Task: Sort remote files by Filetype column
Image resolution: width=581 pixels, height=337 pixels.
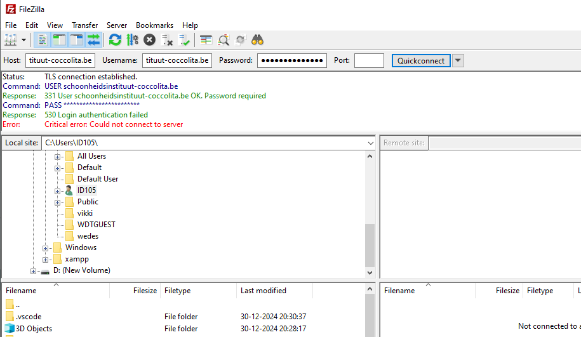Action: [x=548, y=291]
